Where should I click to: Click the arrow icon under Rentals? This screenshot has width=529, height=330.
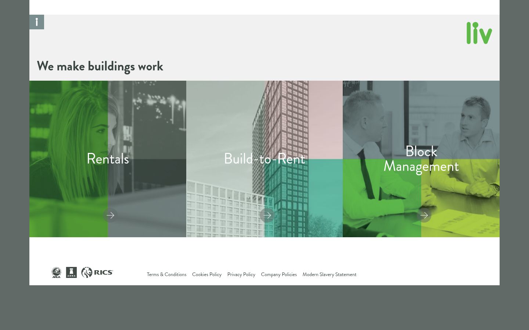[110, 215]
